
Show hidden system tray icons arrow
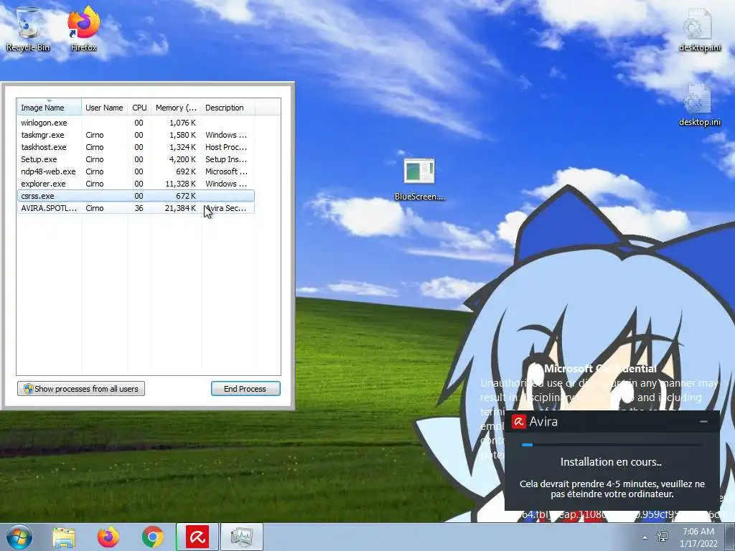click(x=645, y=537)
